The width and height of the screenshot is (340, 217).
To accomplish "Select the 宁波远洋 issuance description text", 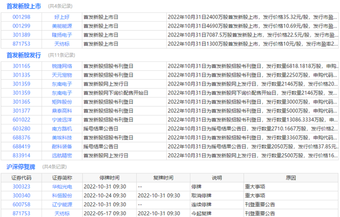I will (253, 120).
